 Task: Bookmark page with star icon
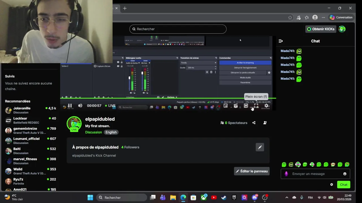(290, 17)
